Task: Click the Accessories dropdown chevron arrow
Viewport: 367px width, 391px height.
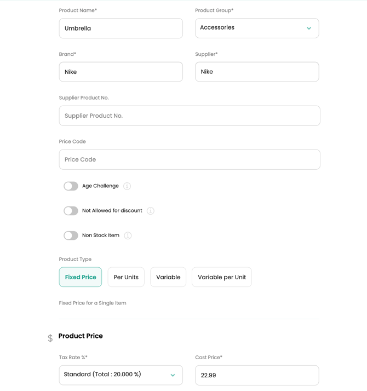Action: coord(309,28)
